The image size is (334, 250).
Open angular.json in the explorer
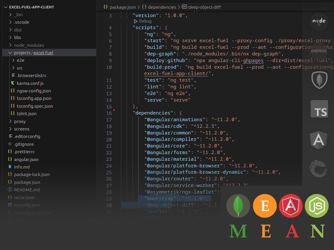tap(26, 160)
